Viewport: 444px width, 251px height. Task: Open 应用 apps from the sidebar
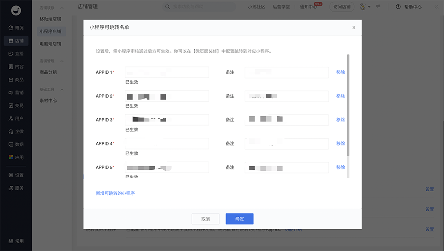(11, 157)
